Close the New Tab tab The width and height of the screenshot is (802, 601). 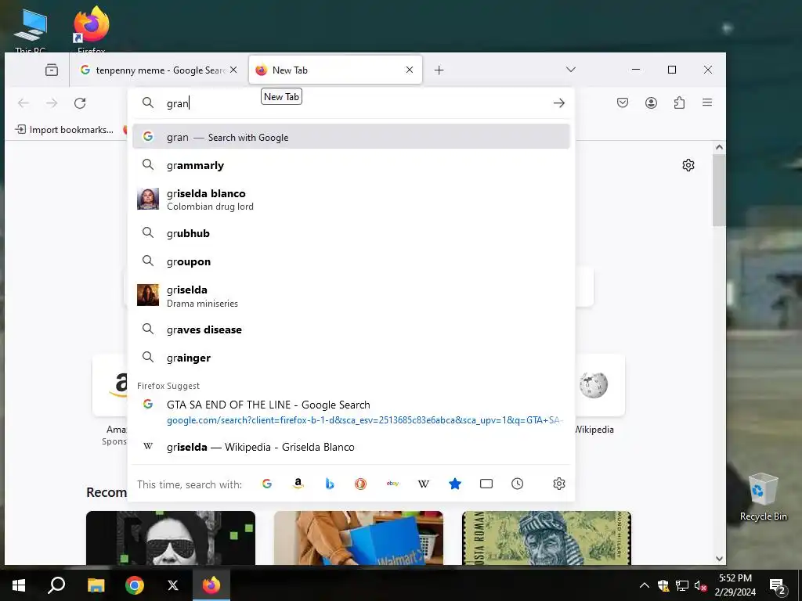[409, 70]
